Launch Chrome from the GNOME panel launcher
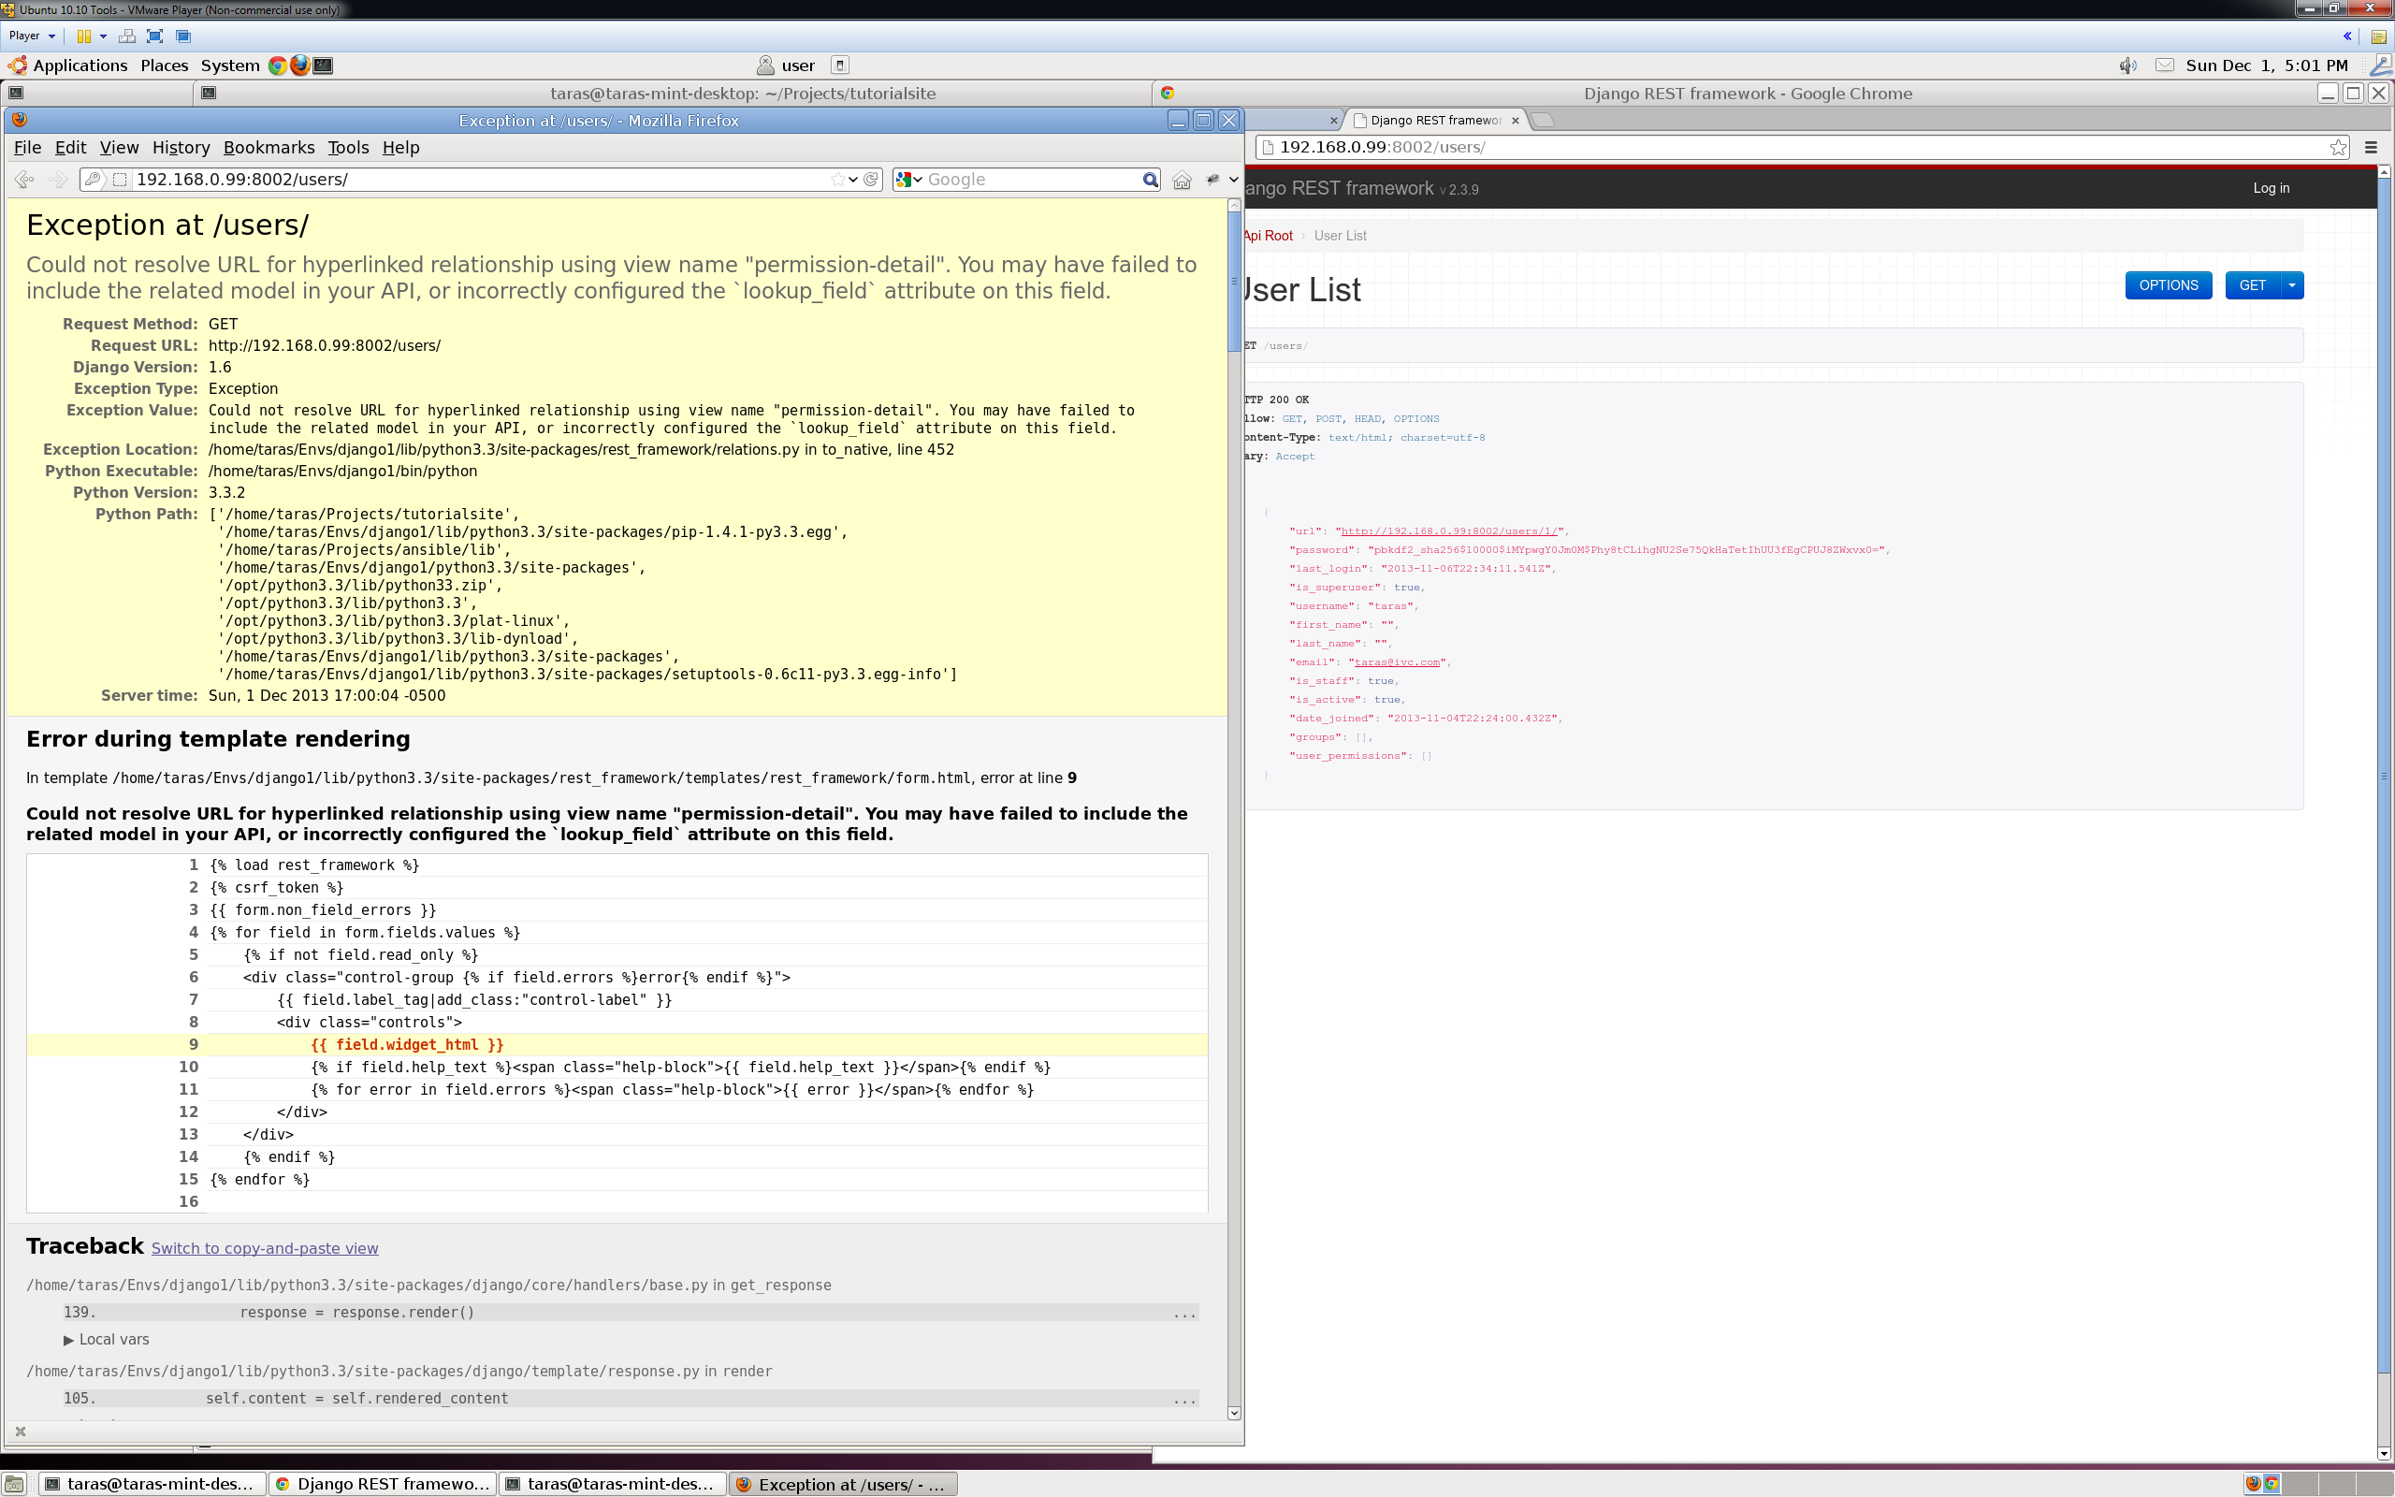 pyautogui.click(x=278, y=65)
